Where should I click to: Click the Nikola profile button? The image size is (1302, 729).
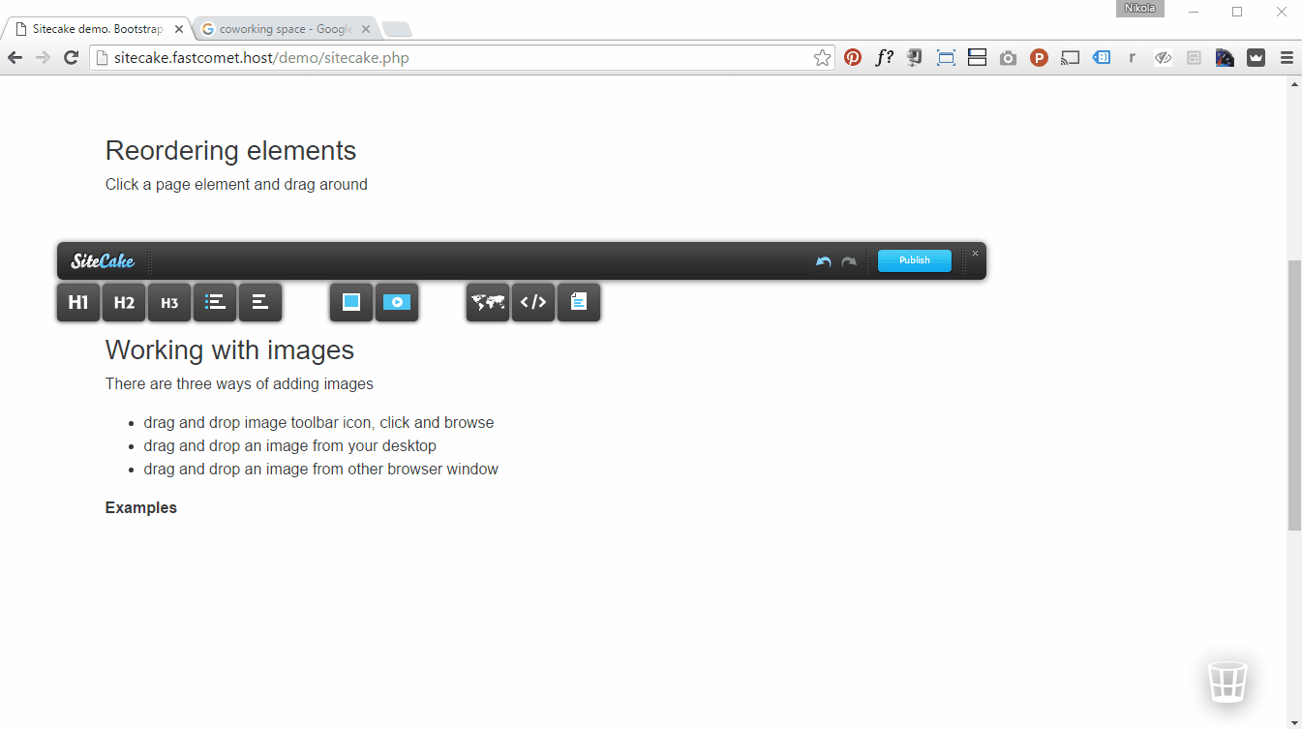1139,9
